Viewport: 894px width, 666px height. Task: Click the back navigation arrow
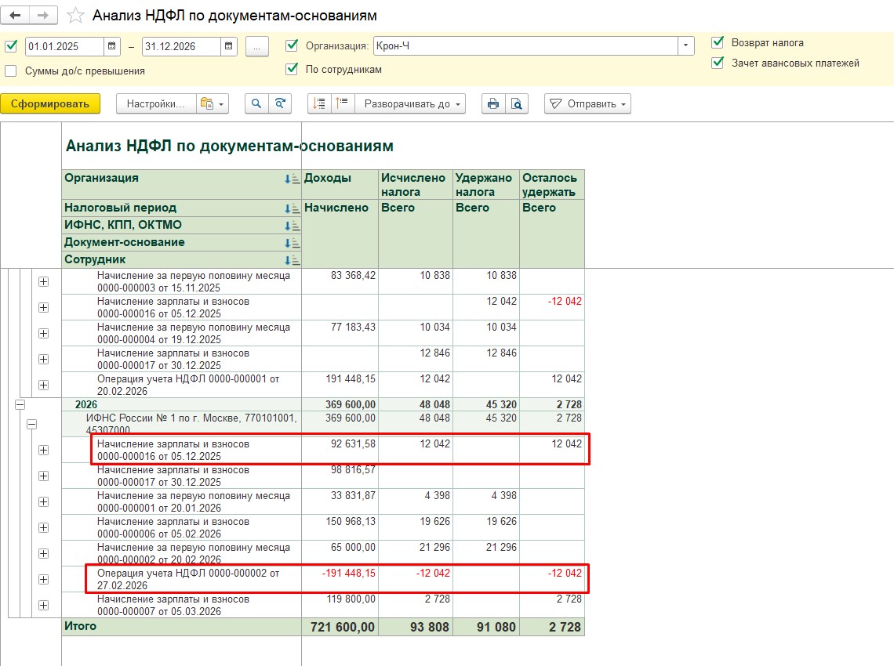[16, 15]
